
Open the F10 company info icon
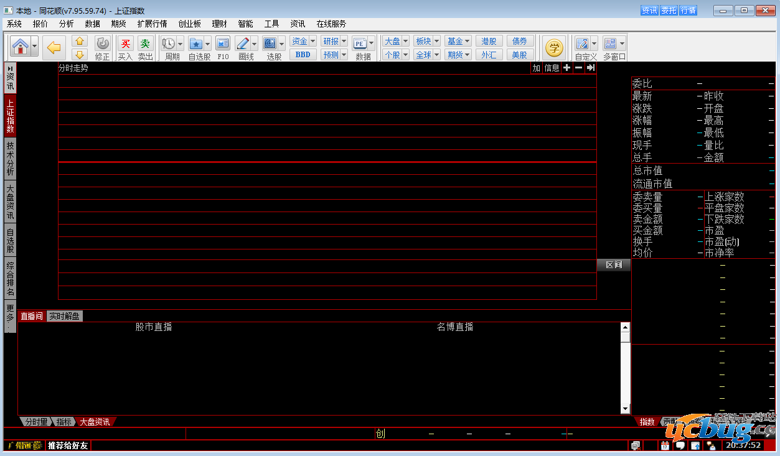coord(223,44)
